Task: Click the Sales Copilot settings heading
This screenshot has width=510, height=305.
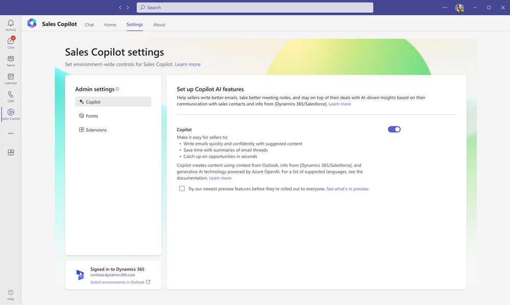Action: (x=114, y=52)
